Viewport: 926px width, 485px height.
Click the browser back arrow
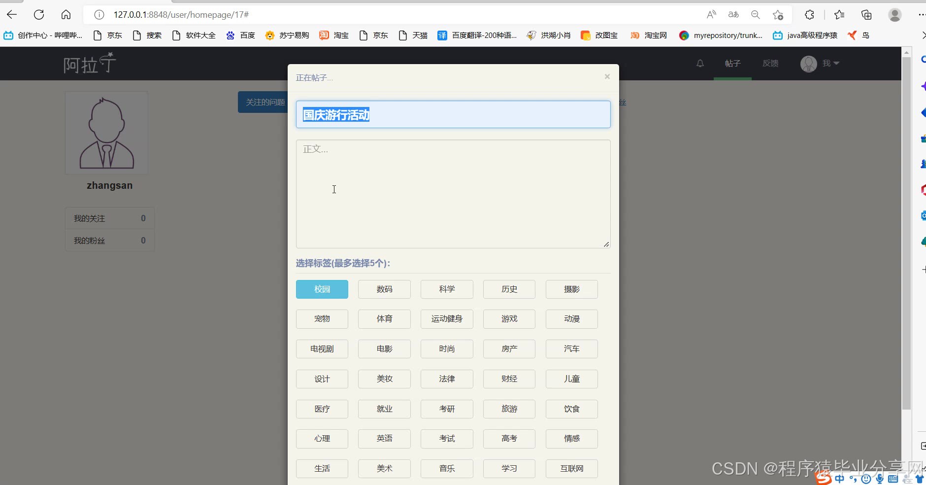[12, 15]
